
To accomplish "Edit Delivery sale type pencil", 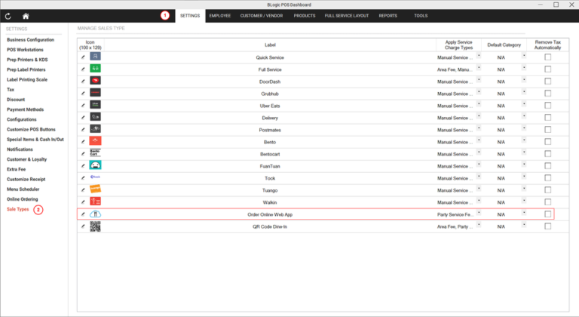I will point(83,118).
